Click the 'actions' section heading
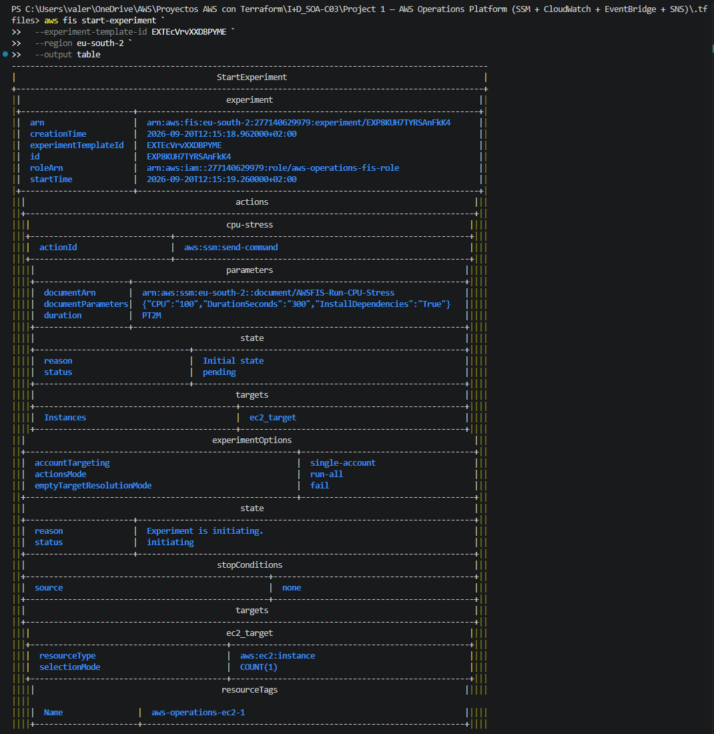This screenshot has width=714, height=734. coord(252,202)
